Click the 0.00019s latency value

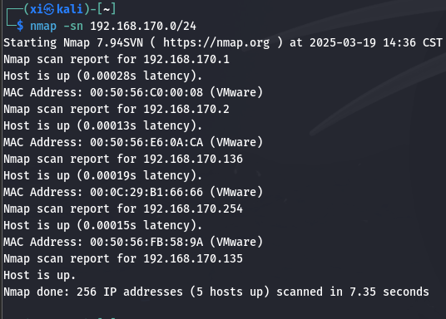click(x=110, y=175)
